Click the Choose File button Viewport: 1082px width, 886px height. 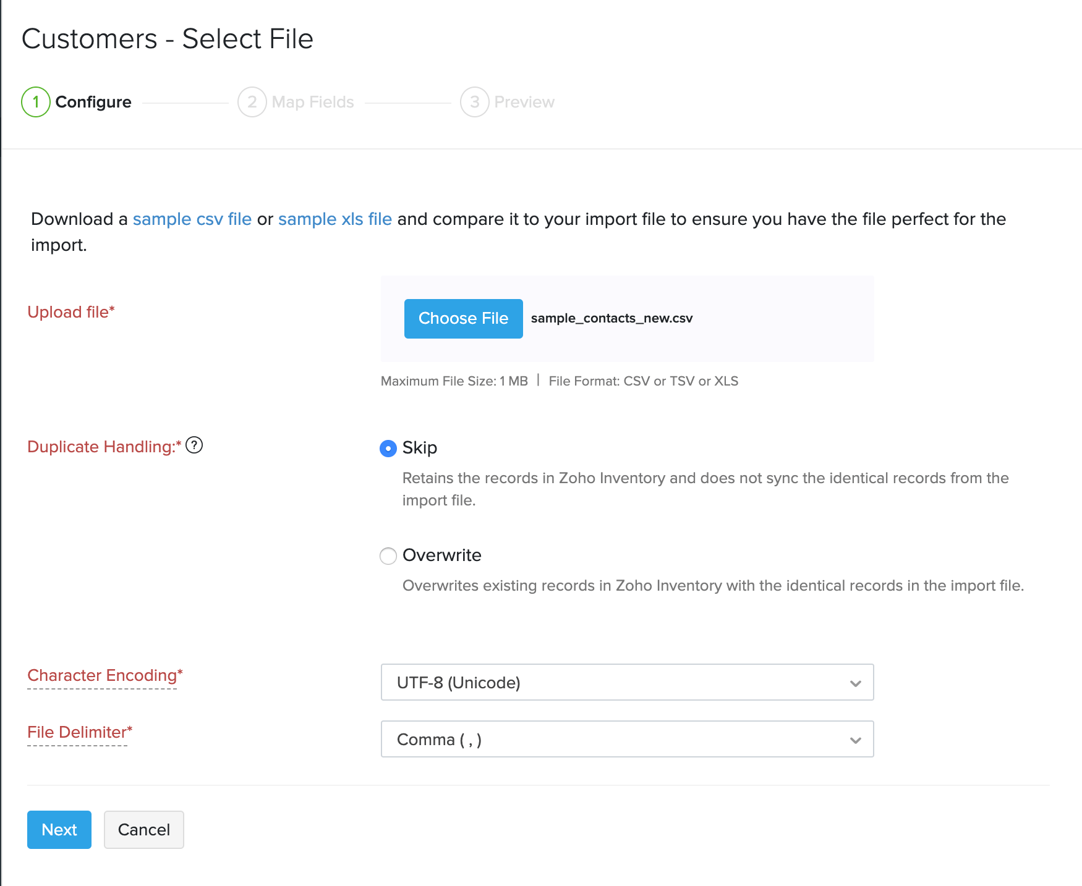click(x=463, y=318)
